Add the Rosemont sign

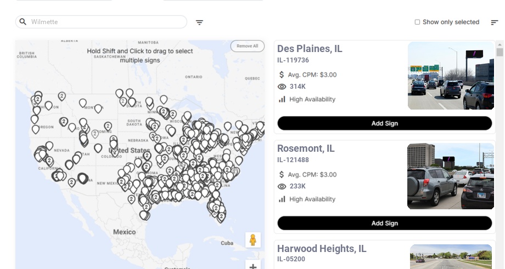coord(384,223)
